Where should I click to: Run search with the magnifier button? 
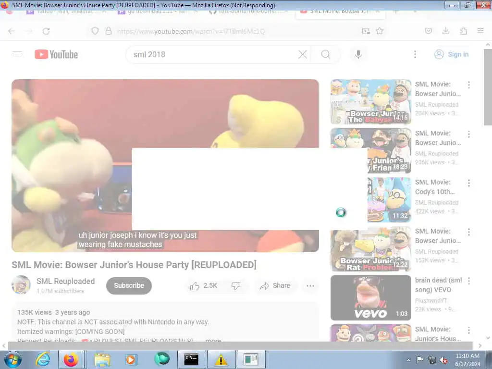pos(325,54)
